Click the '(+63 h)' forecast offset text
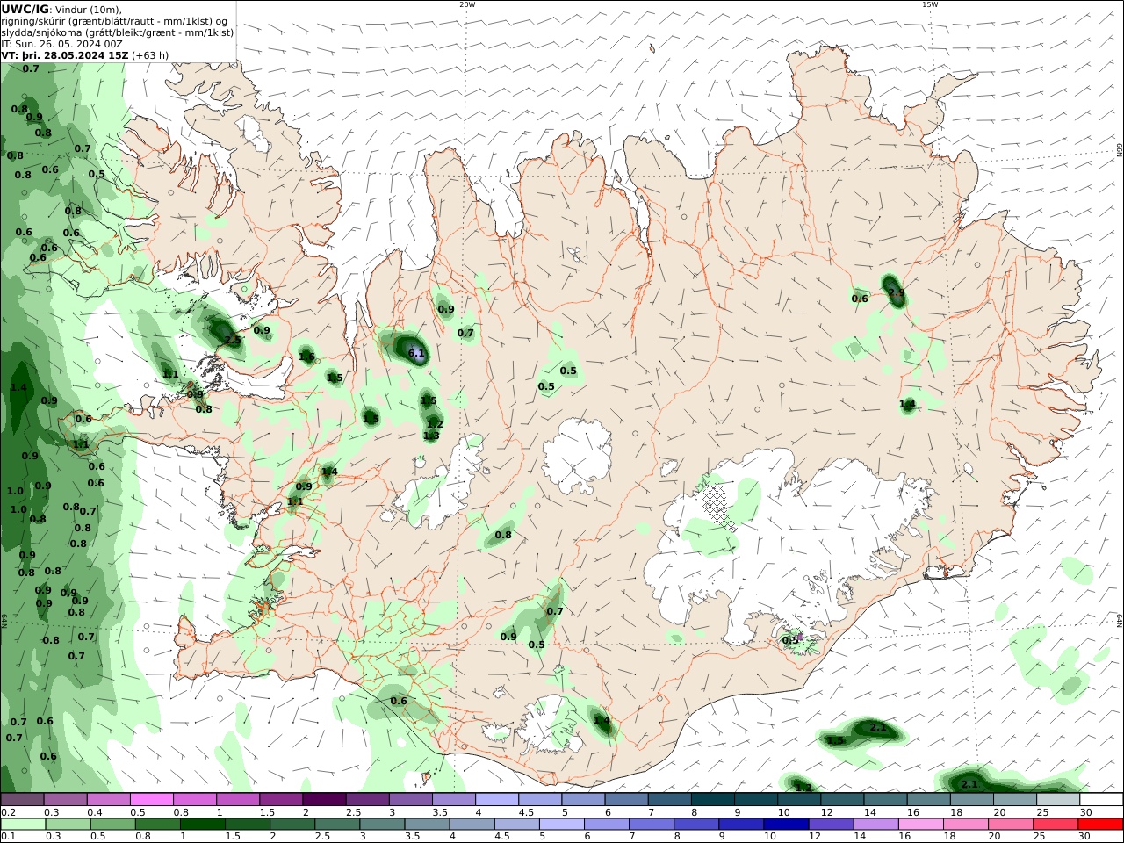 pos(150,54)
